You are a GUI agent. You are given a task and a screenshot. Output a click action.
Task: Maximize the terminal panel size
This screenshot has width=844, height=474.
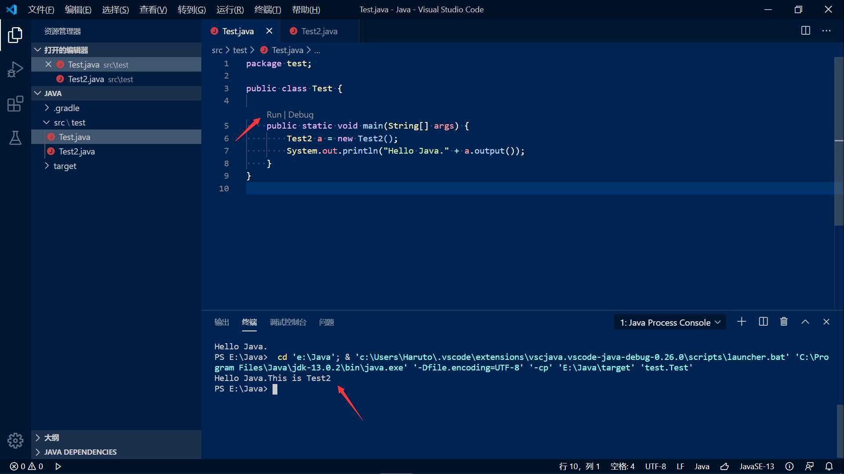pyautogui.click(x=805, y=322)
